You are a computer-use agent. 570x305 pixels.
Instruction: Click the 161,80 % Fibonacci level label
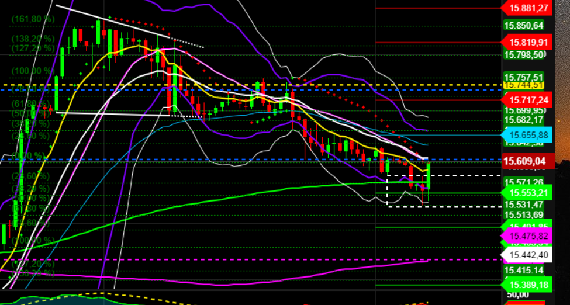point(33,19)
